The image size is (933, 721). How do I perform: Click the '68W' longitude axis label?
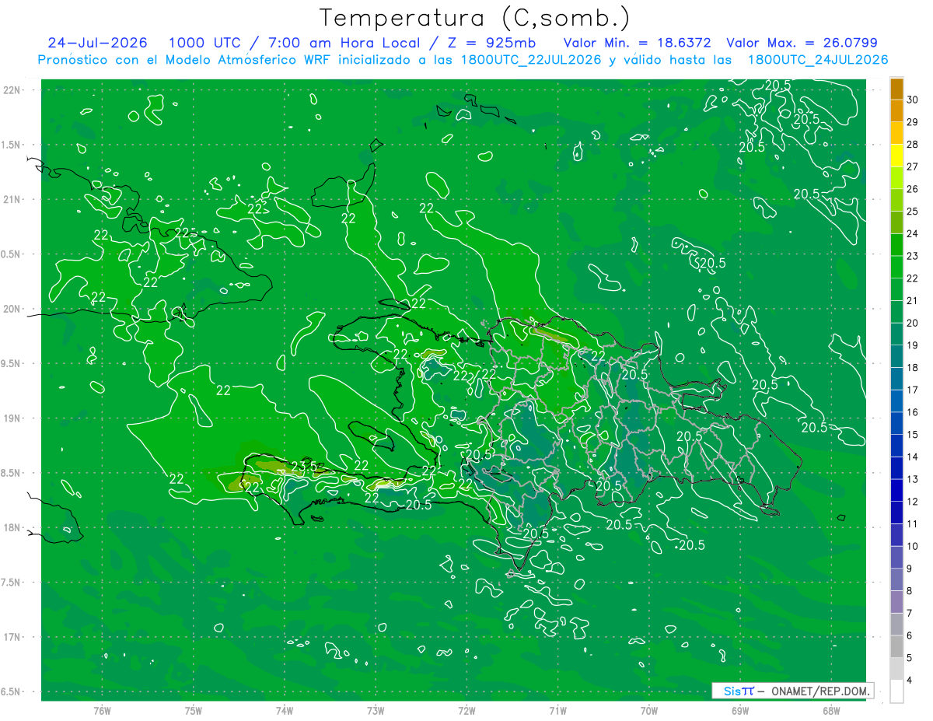click(x=831, y=710)
